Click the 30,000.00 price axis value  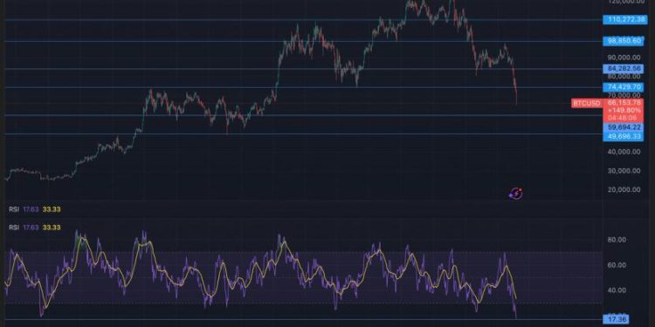click(624, 171)
